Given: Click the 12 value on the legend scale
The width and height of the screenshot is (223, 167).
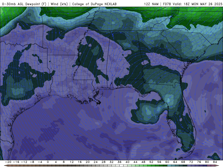Looking at the screenshot, I should pyautogui.click(x=72, y=162).
